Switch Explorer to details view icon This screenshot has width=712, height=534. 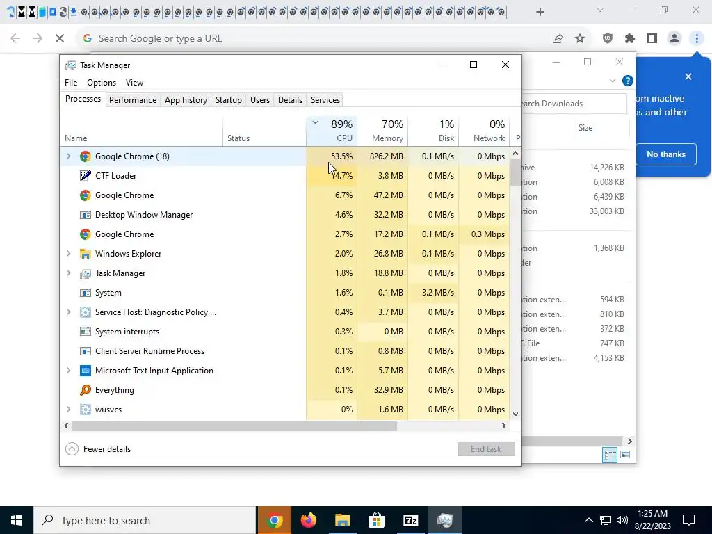point(610,455)
